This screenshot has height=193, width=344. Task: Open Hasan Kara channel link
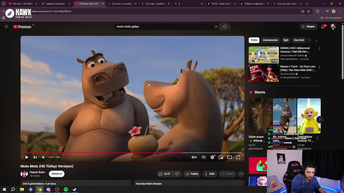(37, 172)
